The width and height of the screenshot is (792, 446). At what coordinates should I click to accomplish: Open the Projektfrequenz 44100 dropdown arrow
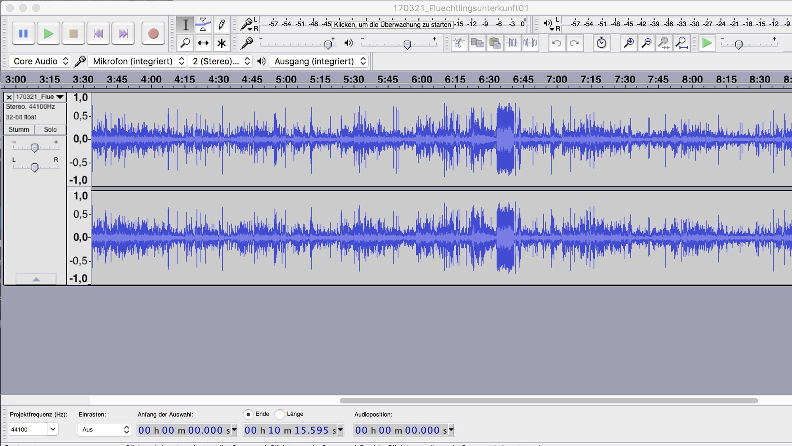pyautogui.click(x=53, y=429)
